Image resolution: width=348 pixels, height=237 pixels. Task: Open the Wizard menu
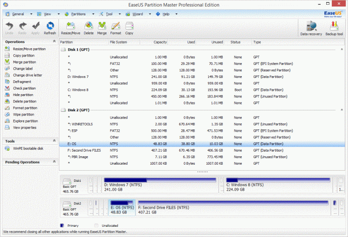tap(138, 14)
